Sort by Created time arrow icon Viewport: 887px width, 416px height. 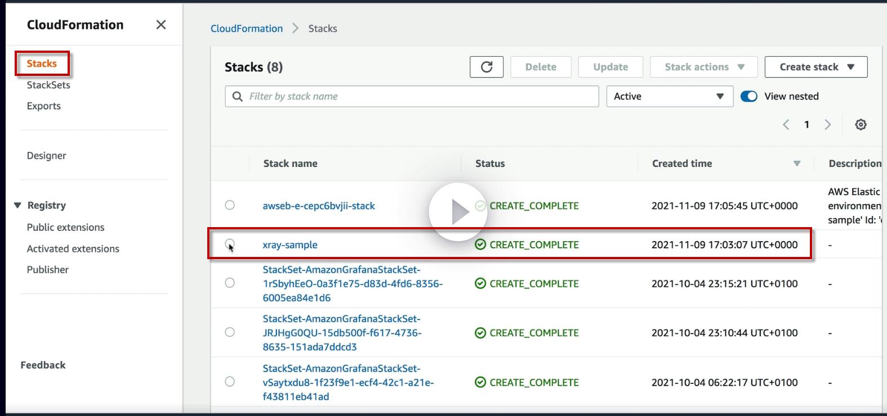(x=797, y=164)
